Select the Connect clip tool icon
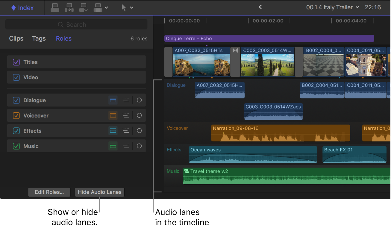The image size is (391, 231). pos(55,7)
